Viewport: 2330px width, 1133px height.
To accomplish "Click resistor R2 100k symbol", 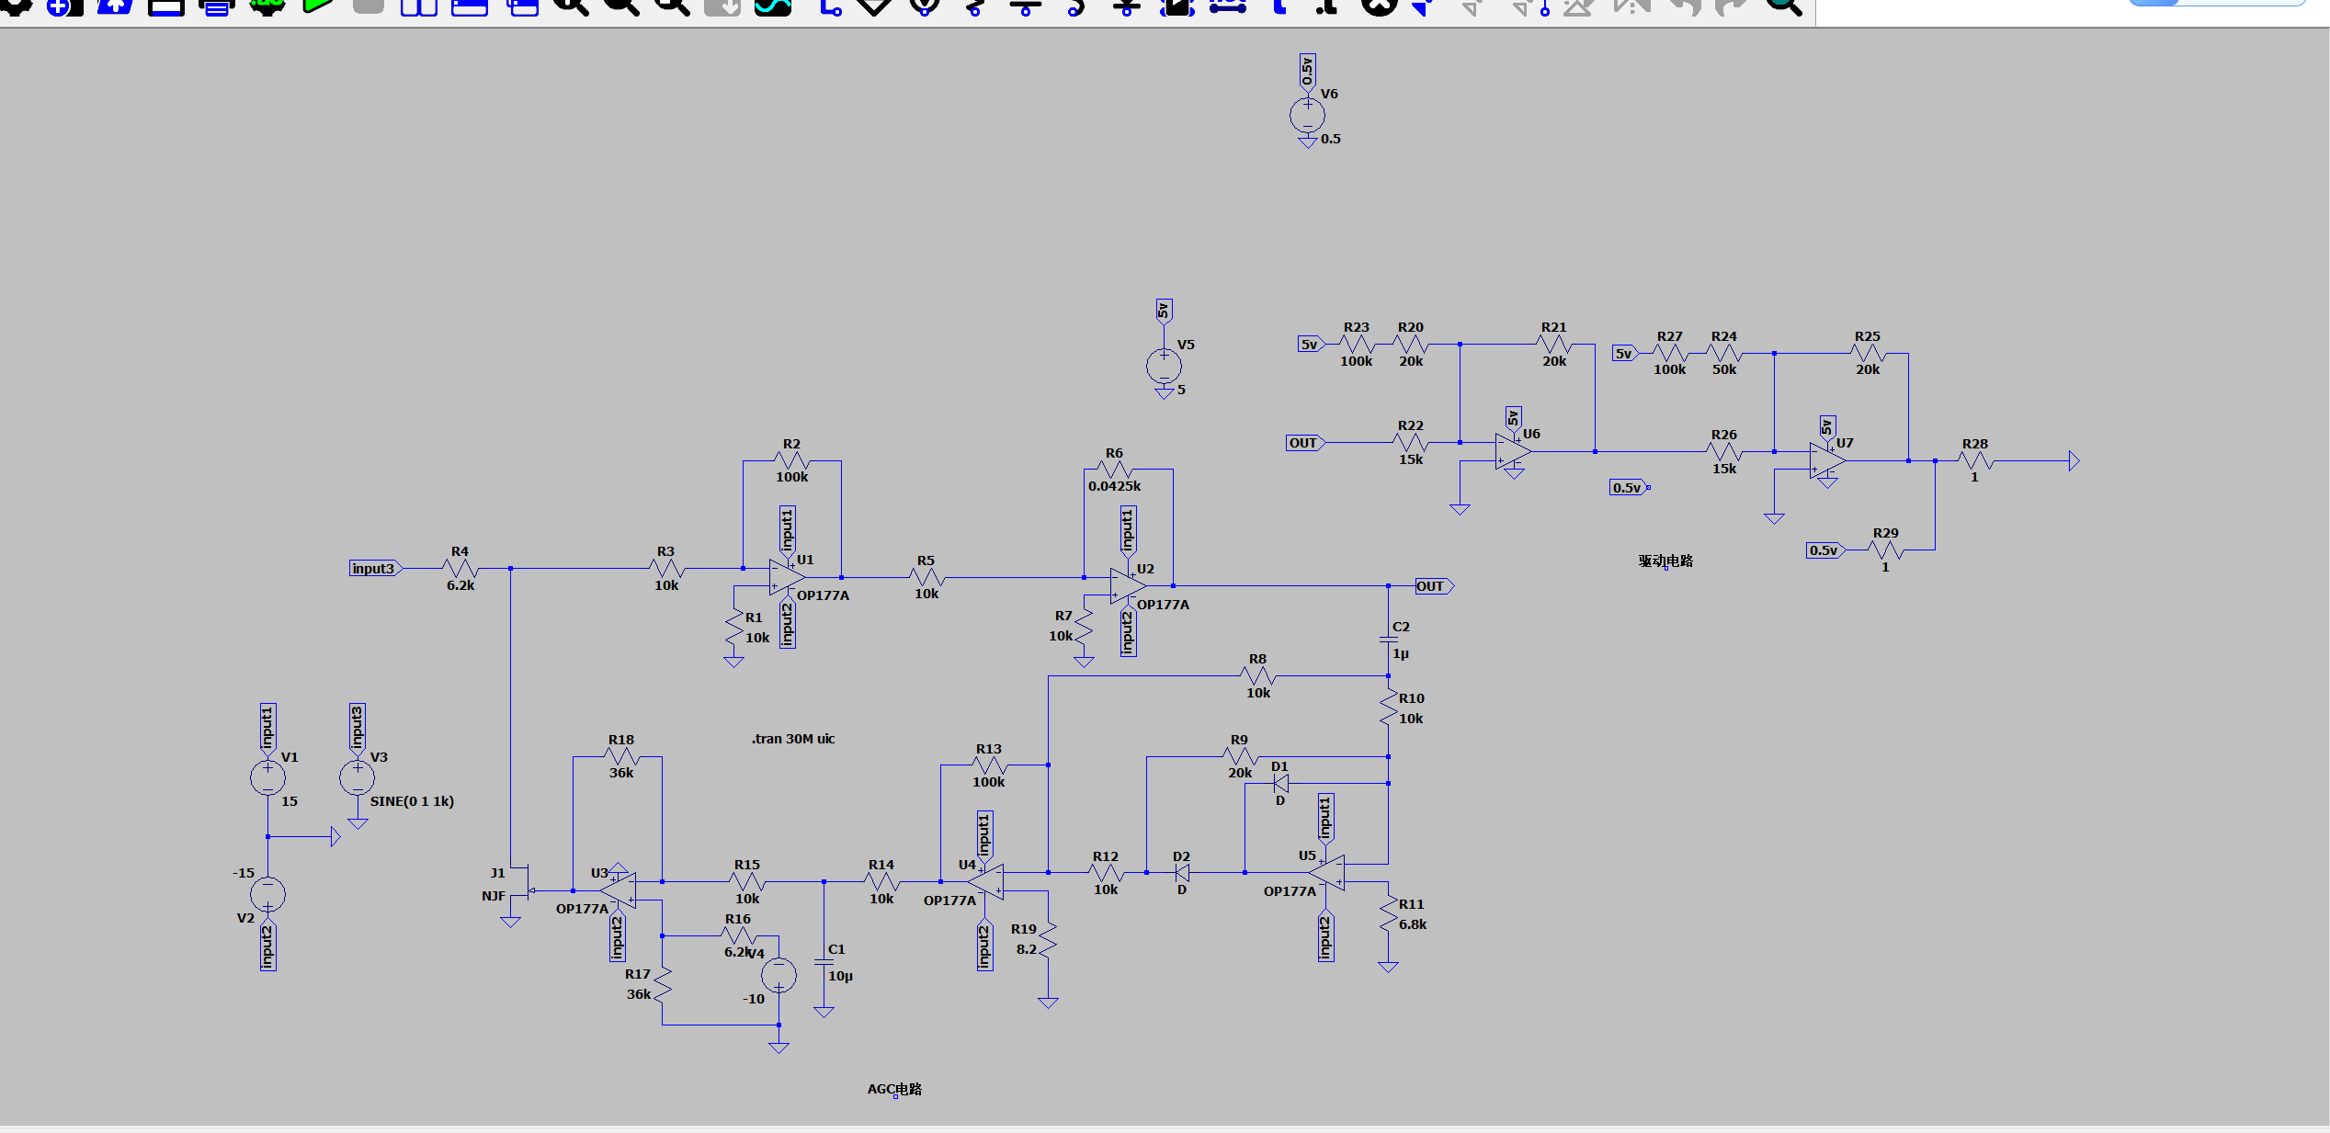I will tap(791, 460).
